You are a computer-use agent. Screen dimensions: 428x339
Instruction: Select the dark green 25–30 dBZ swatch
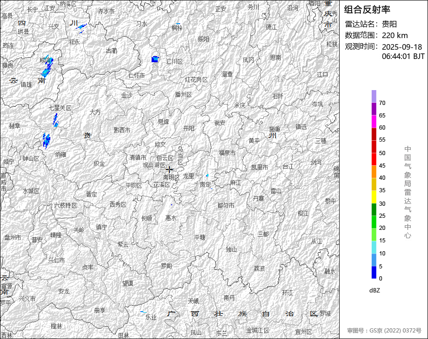[x=374, y=209]
